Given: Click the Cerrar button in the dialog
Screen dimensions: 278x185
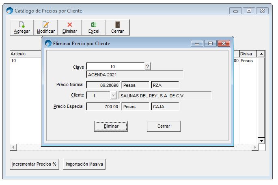Looking at the screenshot, I should pyautogui.click(x=164, y=126).
